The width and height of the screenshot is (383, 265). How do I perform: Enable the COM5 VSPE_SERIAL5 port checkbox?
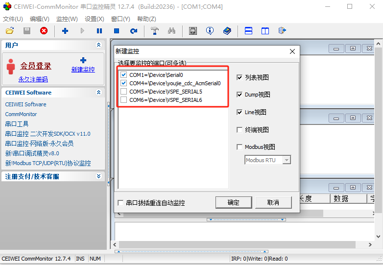tap(124, 92)
